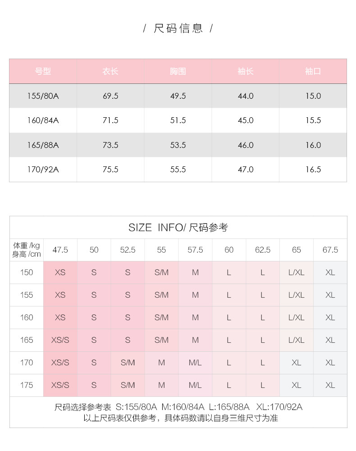Click the 160/84A row label in the top table

(43, 120)
